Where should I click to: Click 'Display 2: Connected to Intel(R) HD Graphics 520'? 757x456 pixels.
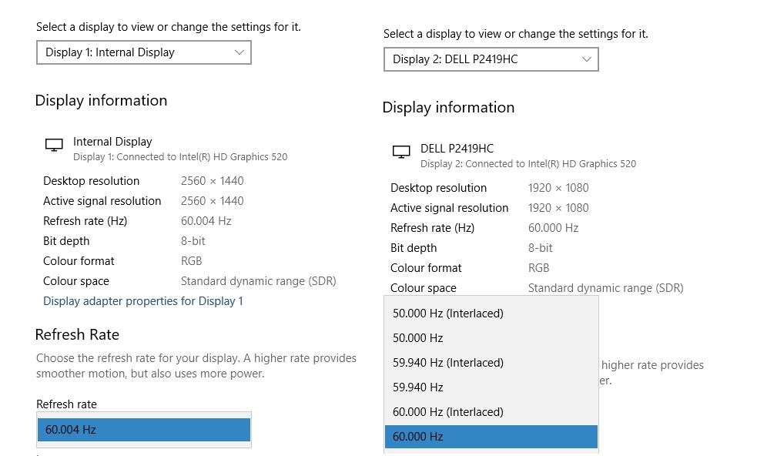(x=528, y=164)
